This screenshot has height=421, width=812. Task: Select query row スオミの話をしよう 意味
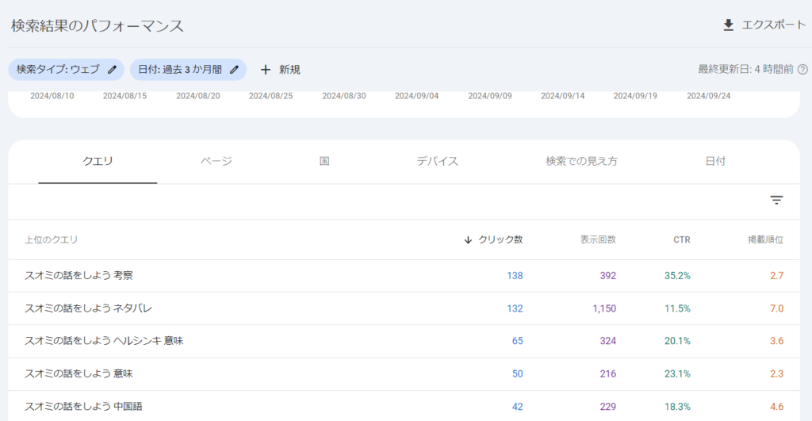coord(404,374)
